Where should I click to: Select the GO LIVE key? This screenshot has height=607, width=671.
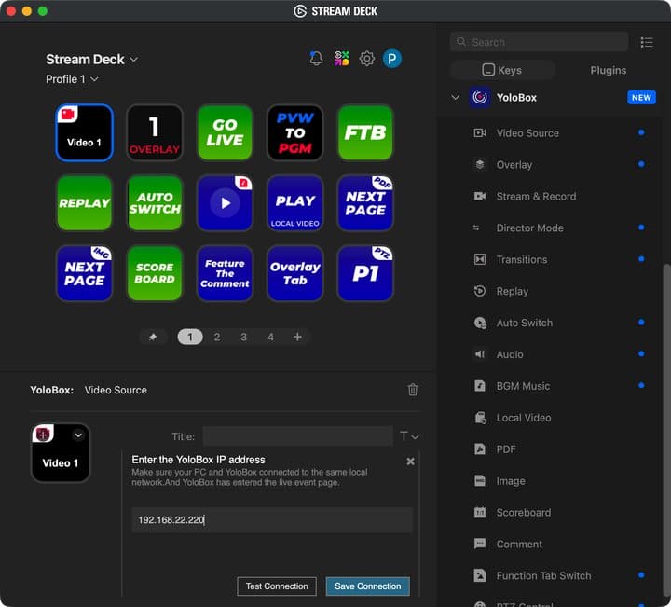point(225,132)
